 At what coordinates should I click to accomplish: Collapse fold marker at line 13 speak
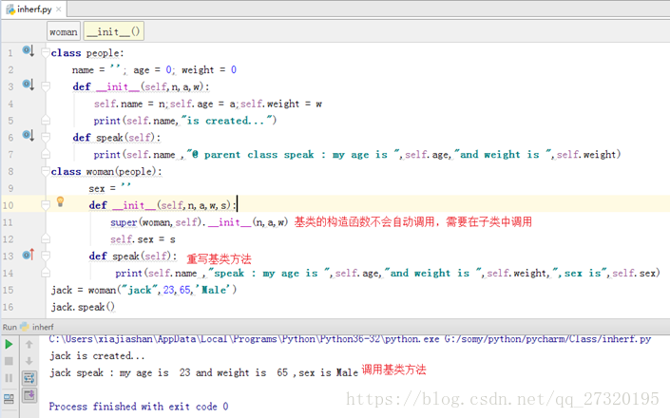point(46,256)
